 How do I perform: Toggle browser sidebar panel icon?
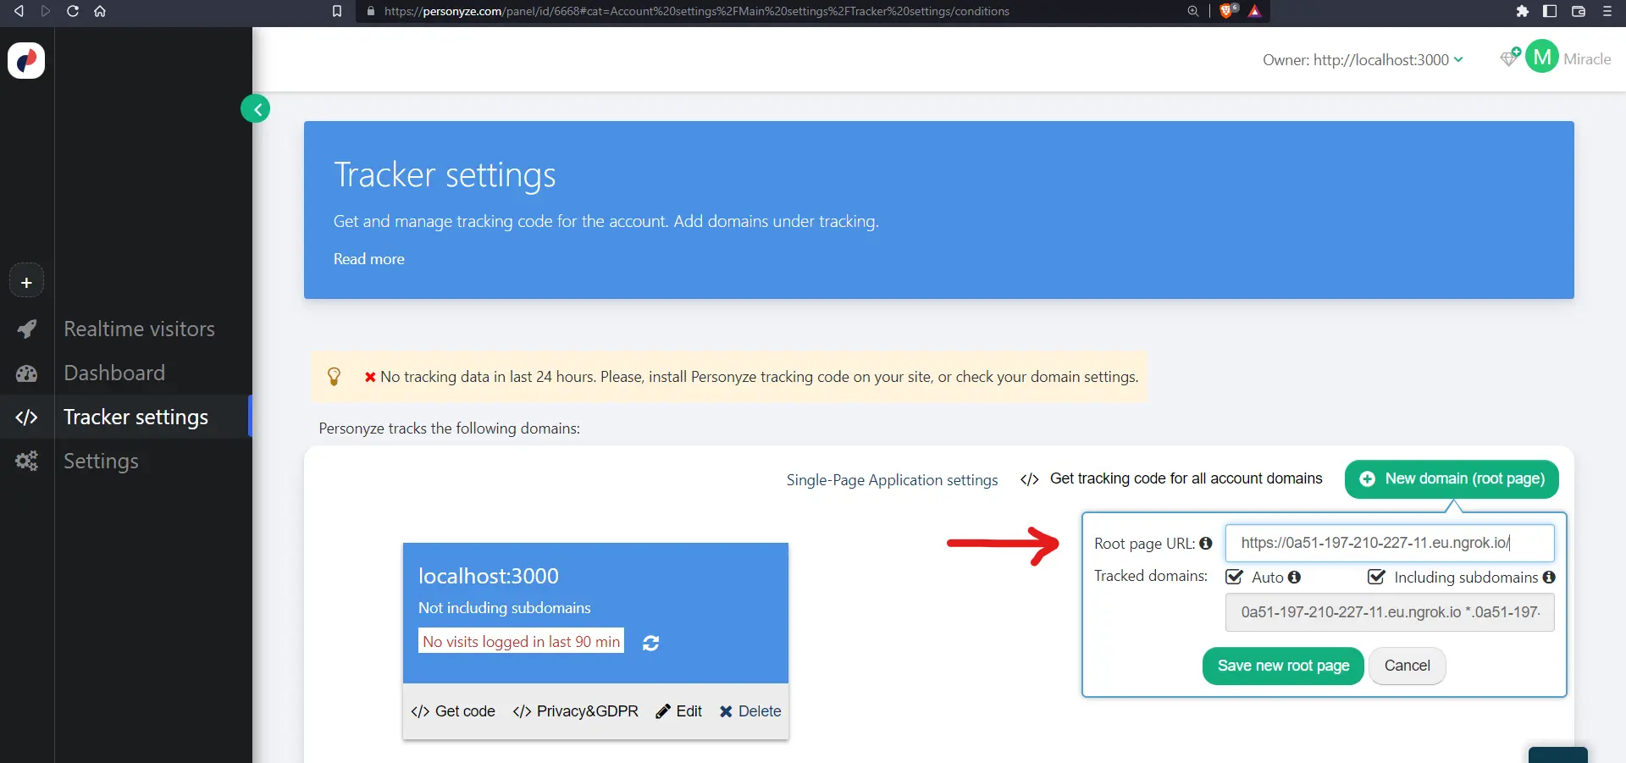click(1550, 11)
